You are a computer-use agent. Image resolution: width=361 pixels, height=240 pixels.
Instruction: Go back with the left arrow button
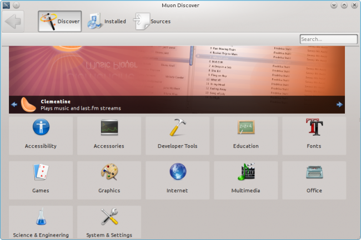click(x=13, y=22)
